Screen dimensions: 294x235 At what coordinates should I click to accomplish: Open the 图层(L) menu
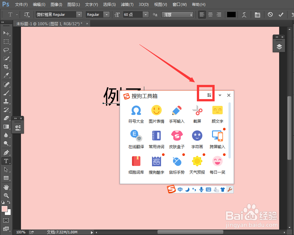pyautogui.click(x=74, y=4)
